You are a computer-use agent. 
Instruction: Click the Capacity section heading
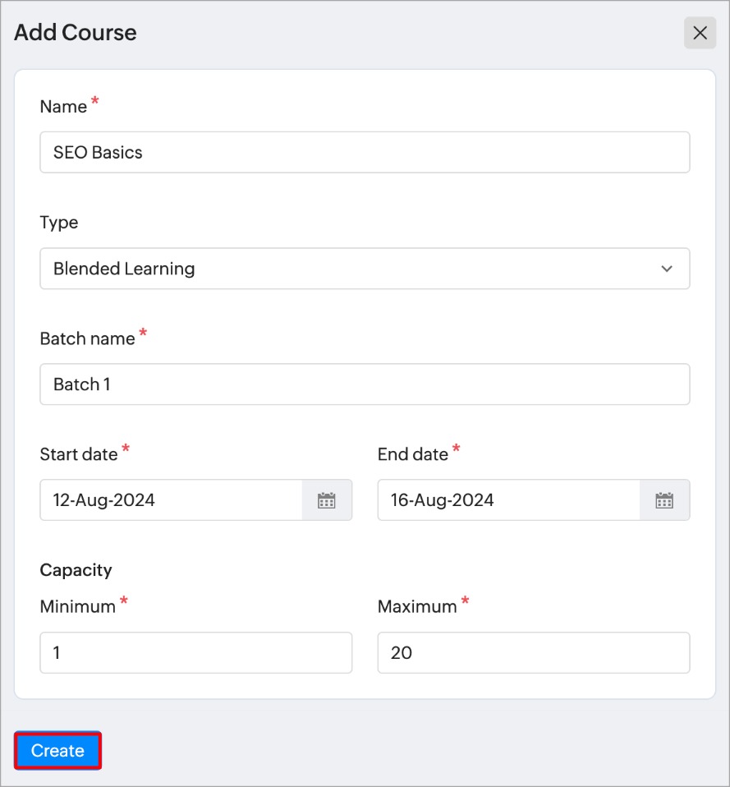tap(76, 570)
